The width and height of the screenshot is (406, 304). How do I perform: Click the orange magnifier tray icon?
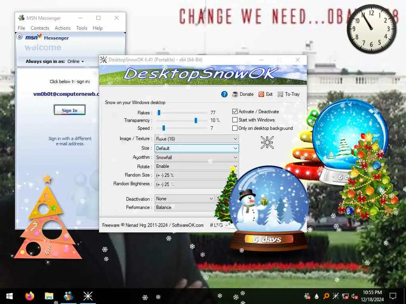[x=326, y=296]
